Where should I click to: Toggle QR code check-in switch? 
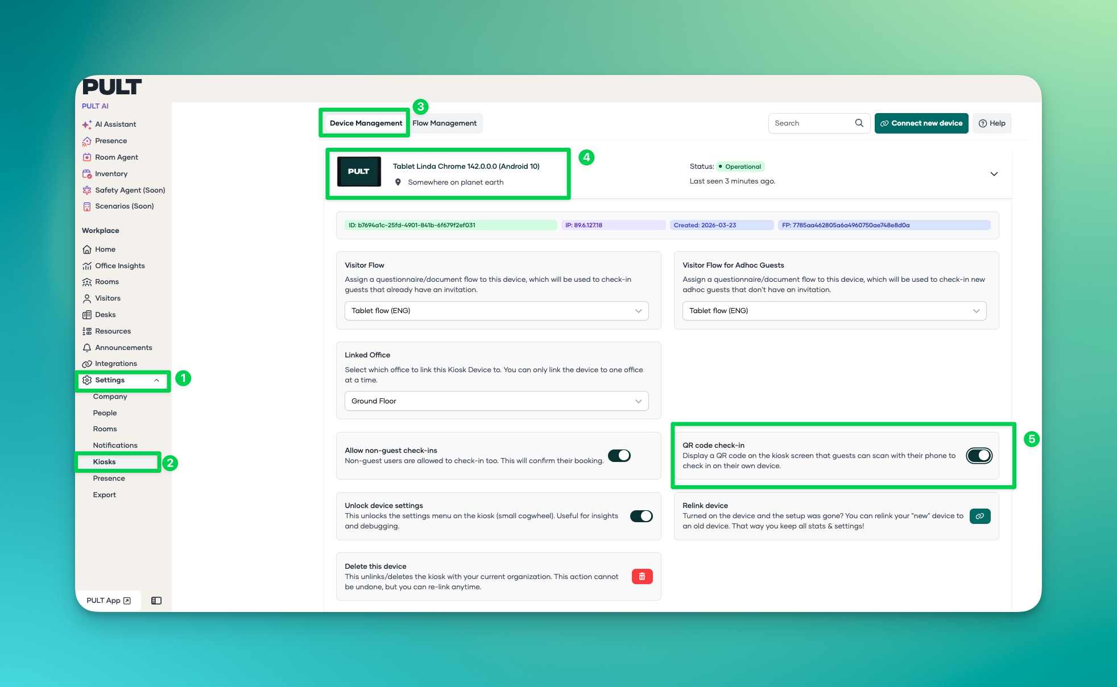tap(979, 455)
